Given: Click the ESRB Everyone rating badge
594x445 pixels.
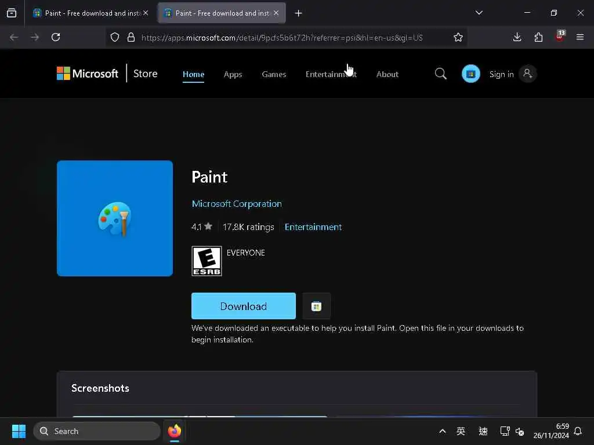Looking at the screenshot, I should point(207,261).
